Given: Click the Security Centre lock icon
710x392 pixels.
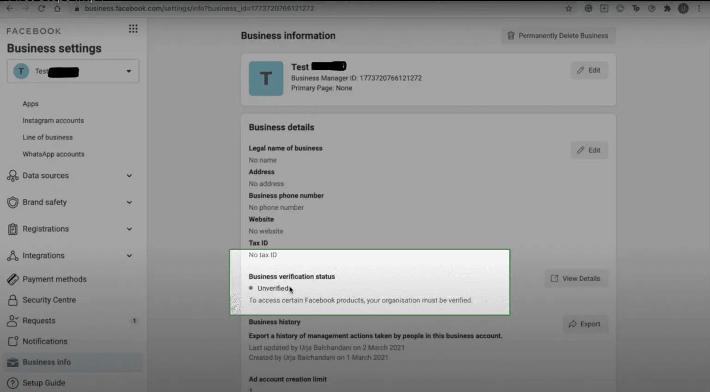Looking at the screenshot, I should coord(13,300).
